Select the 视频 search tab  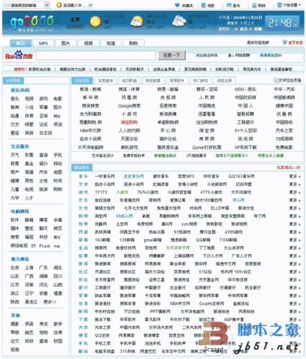click(x=88, y=43)
